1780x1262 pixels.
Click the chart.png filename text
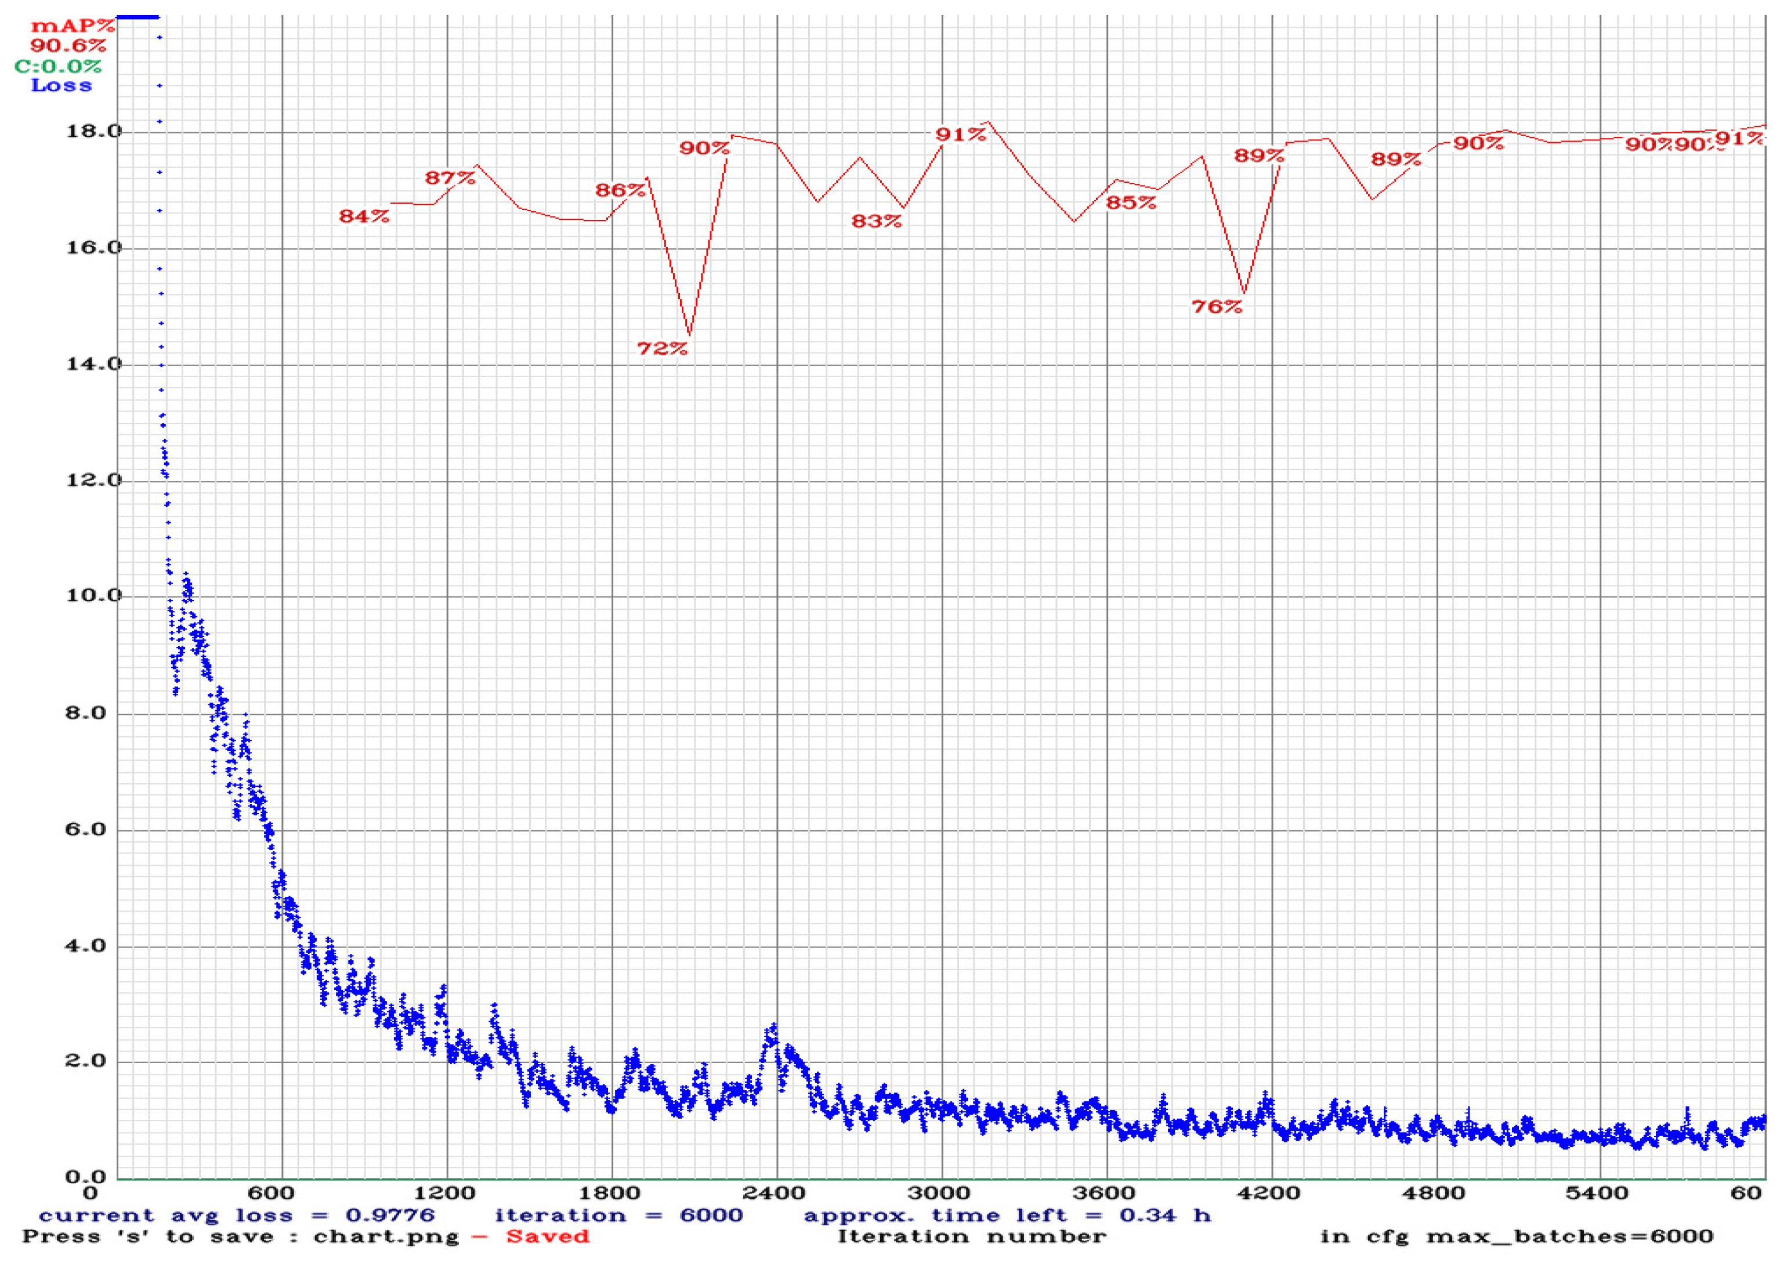[385, 1235]
